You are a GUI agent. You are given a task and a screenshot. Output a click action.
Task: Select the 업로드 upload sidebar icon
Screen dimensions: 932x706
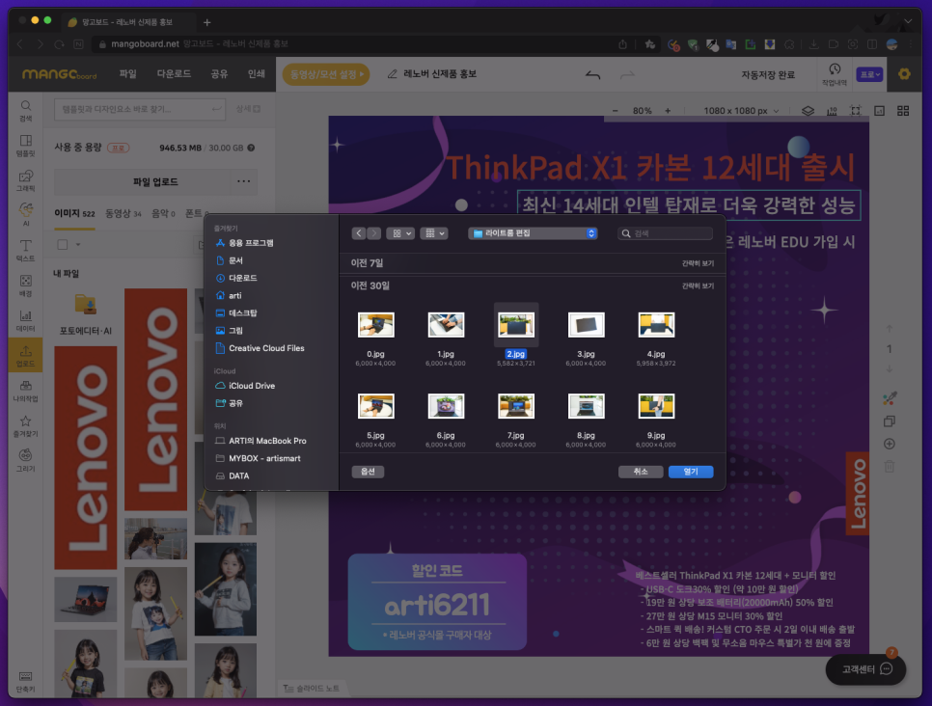click(x=25, y=355)
